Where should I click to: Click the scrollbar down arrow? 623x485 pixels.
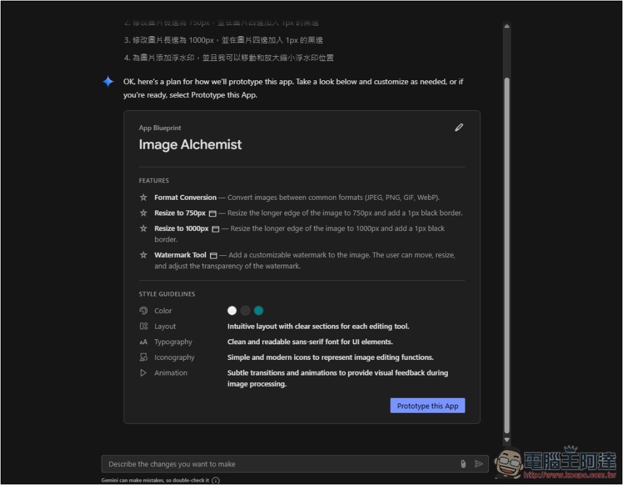506,440
